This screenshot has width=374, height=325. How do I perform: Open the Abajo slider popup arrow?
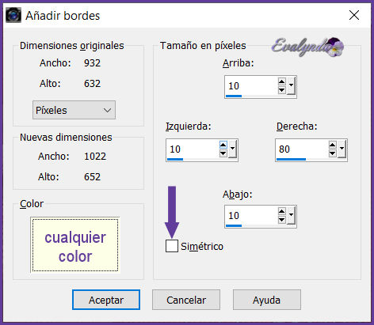click(291, 215)
